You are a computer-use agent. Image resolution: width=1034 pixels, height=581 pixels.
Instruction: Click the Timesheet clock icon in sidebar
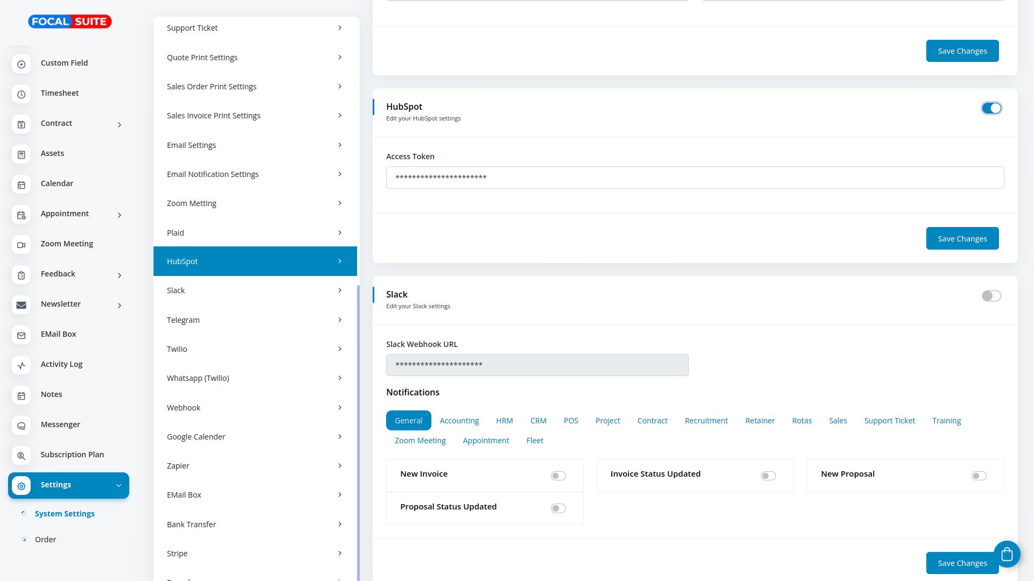point(21,94)
